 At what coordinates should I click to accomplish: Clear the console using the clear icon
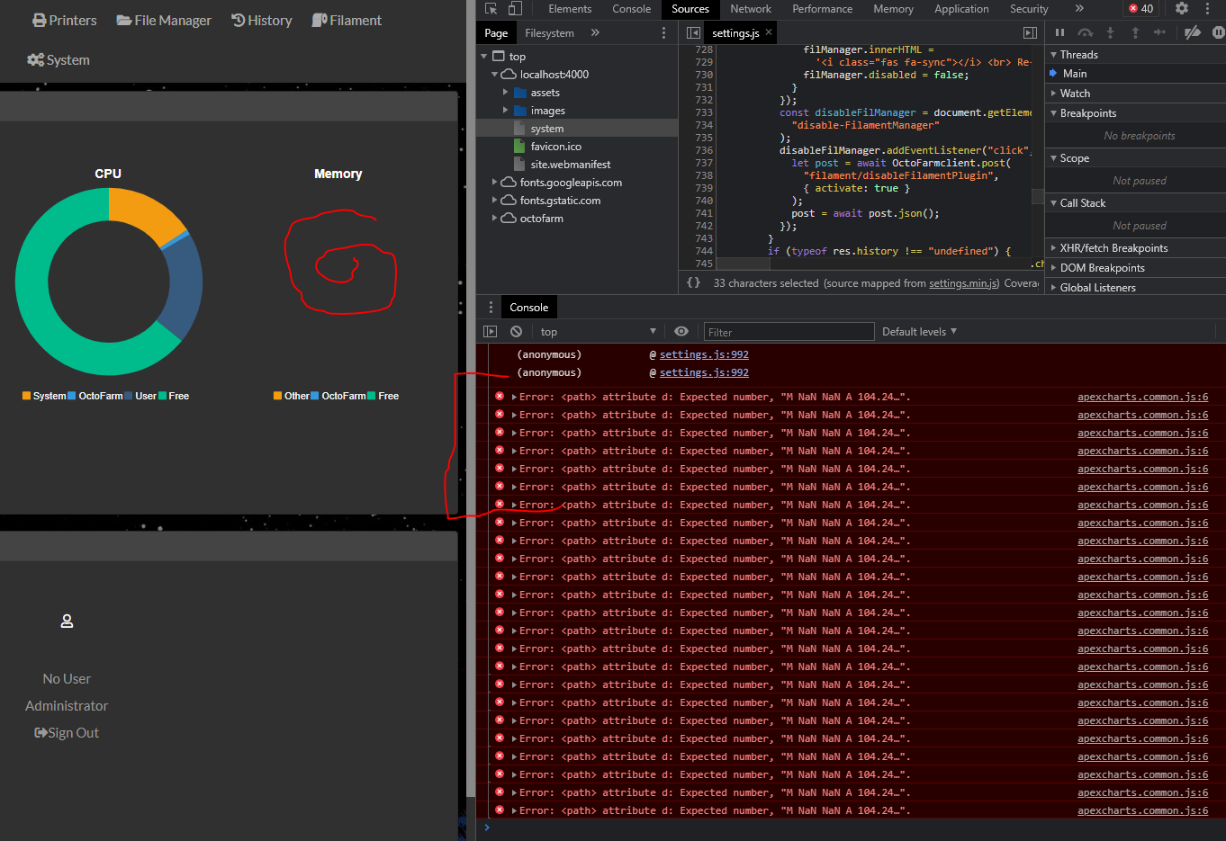516,331
